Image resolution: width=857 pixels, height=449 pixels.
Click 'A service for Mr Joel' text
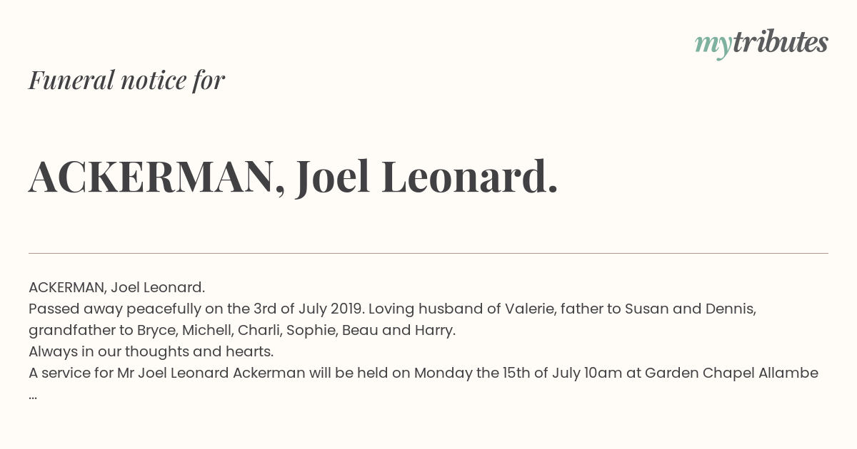coord(99,373)
